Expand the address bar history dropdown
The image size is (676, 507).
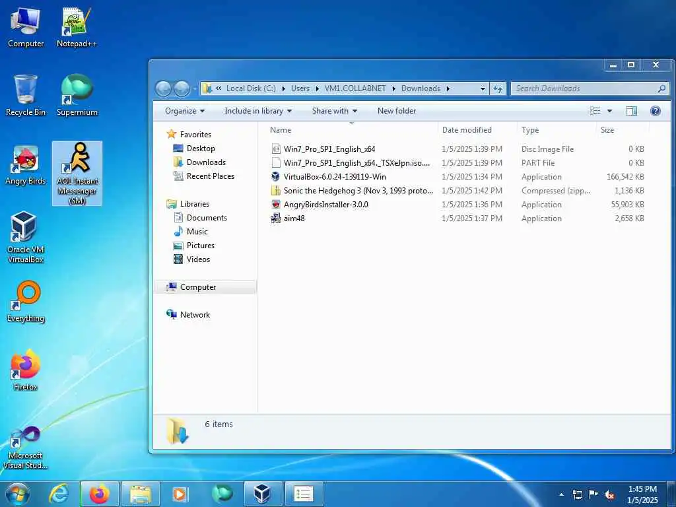click(x=483, y=89)
